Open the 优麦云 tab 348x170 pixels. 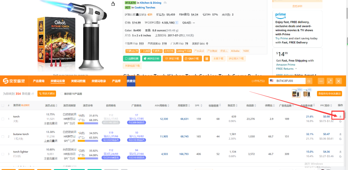[131, 81]
